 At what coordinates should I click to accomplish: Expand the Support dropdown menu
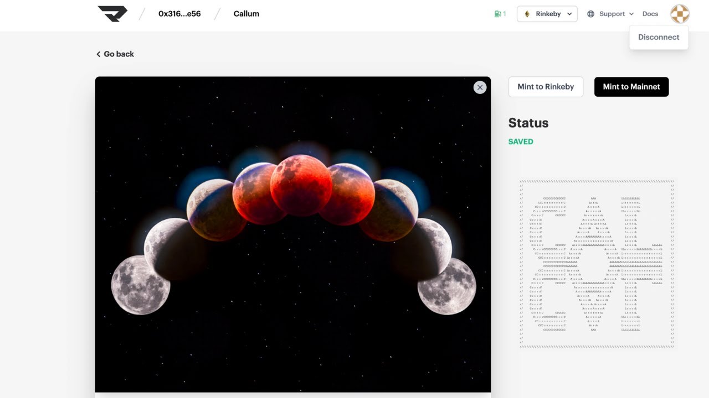610,14
